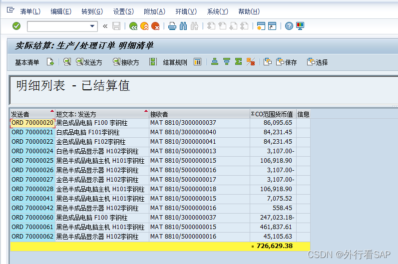The height and width of the screenshot is (264, 398).
Task: Click the 保存 layout button
Action: 287,62
